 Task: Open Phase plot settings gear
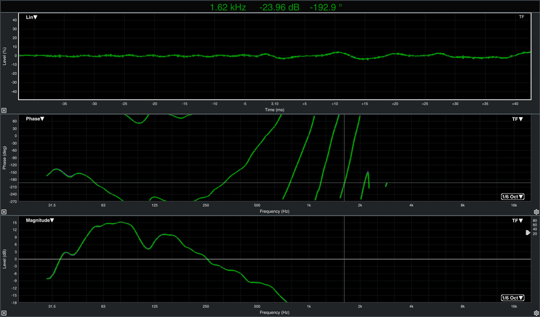[x=536, y=212]
